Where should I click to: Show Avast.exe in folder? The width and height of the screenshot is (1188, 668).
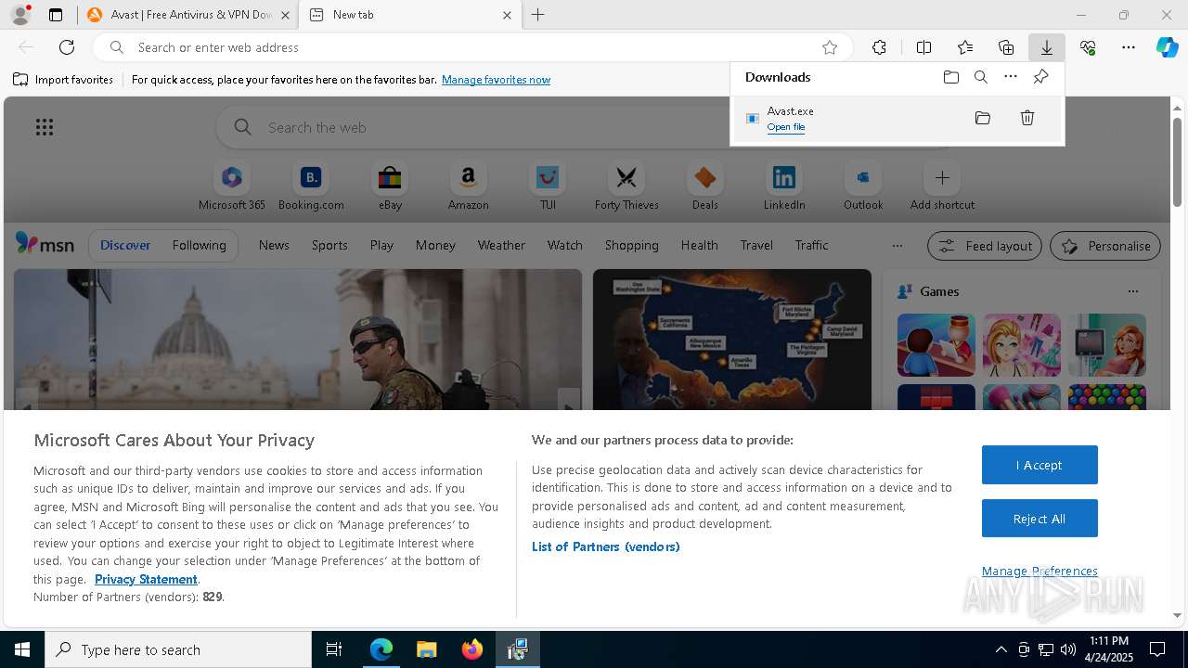[x=983, y=118]
